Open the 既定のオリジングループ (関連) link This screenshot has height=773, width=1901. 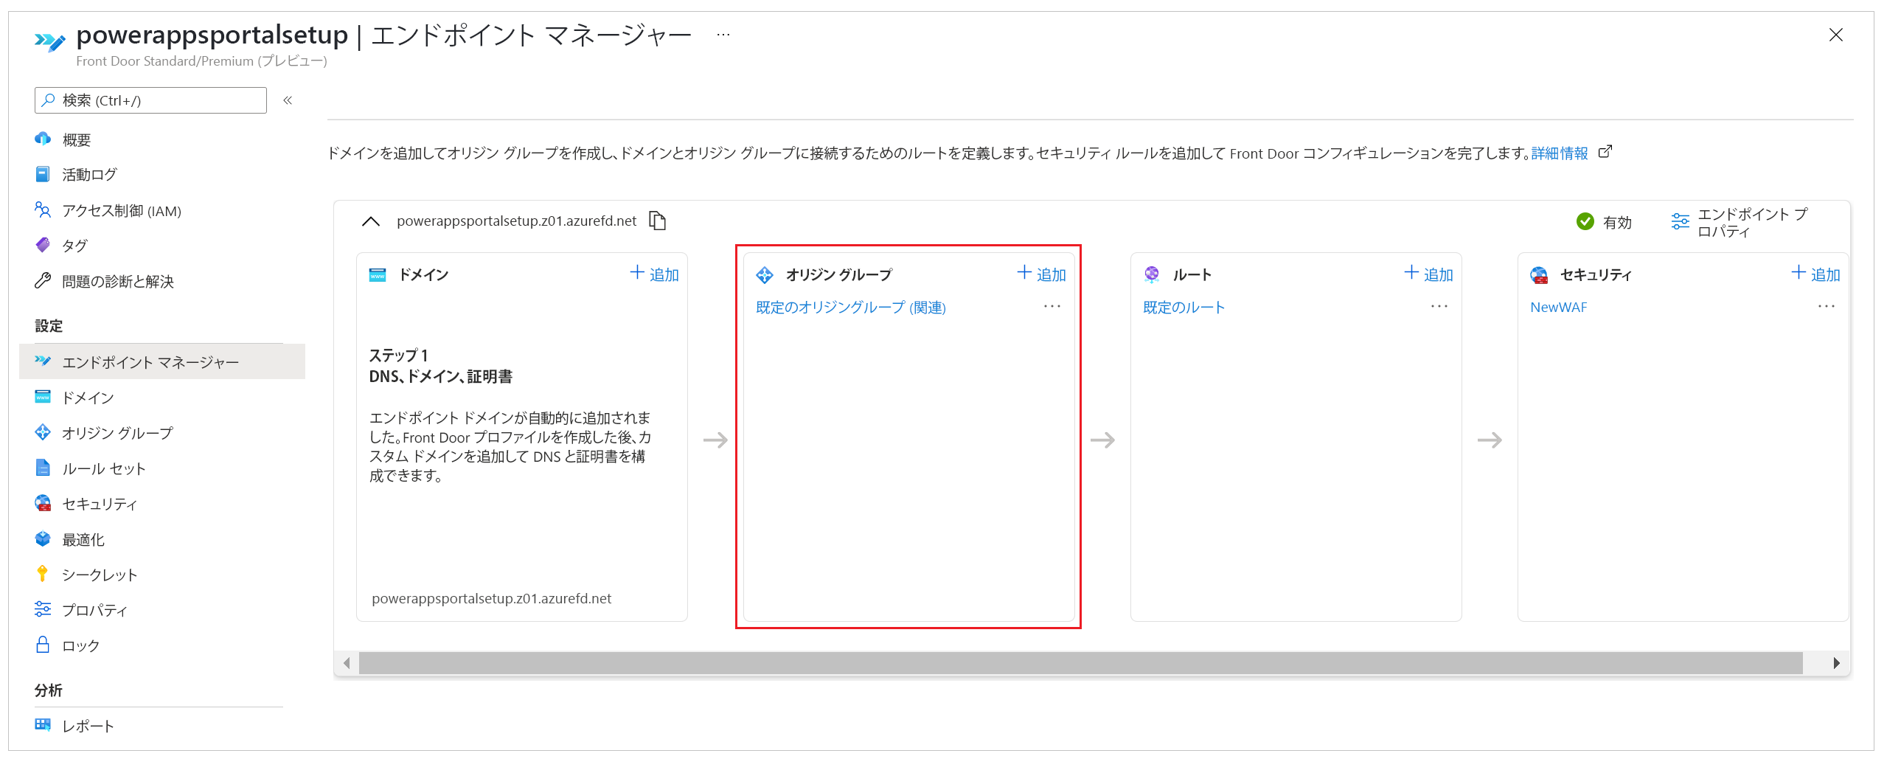851,308
